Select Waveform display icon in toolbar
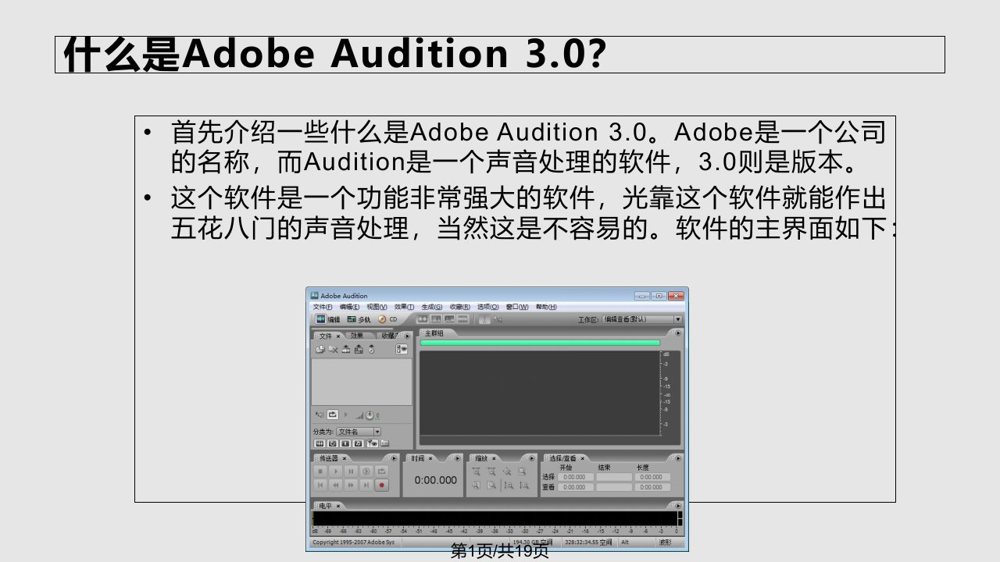The height and width of the screenshot is (562, 1000). point(422,318)
